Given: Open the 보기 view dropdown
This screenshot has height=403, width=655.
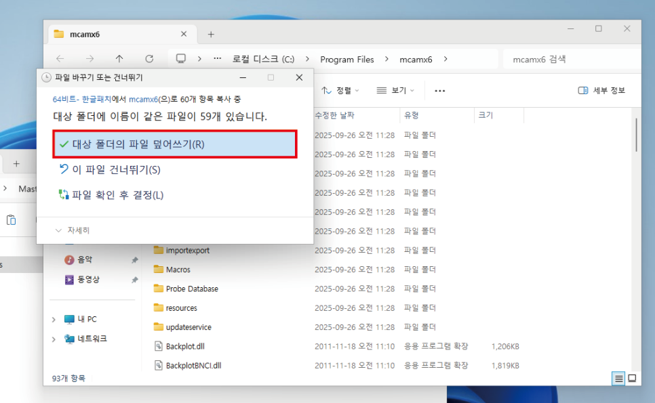Looking at the screenshot, I should point(395,91).
